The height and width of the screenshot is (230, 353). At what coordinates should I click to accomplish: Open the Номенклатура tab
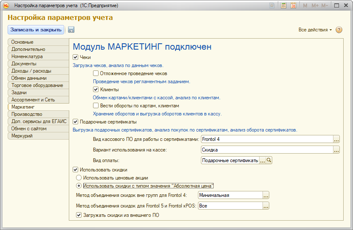coord(38,56)
